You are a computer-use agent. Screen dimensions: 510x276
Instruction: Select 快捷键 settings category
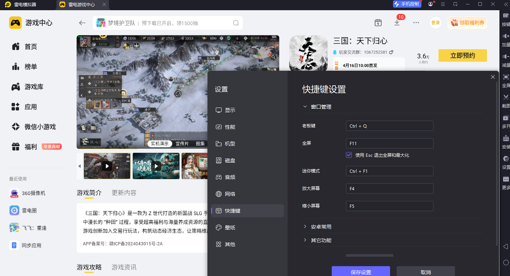point(248,211)
